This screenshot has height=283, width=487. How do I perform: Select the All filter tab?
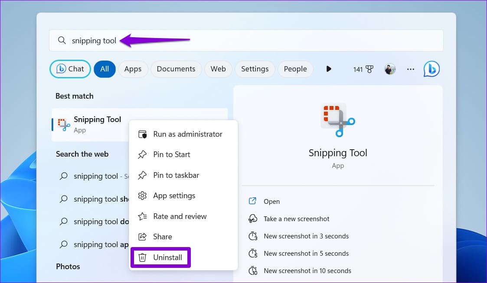tap(105, 69)
